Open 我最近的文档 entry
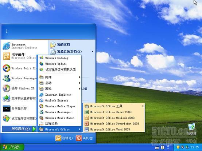202x151 pixels. 70,52
